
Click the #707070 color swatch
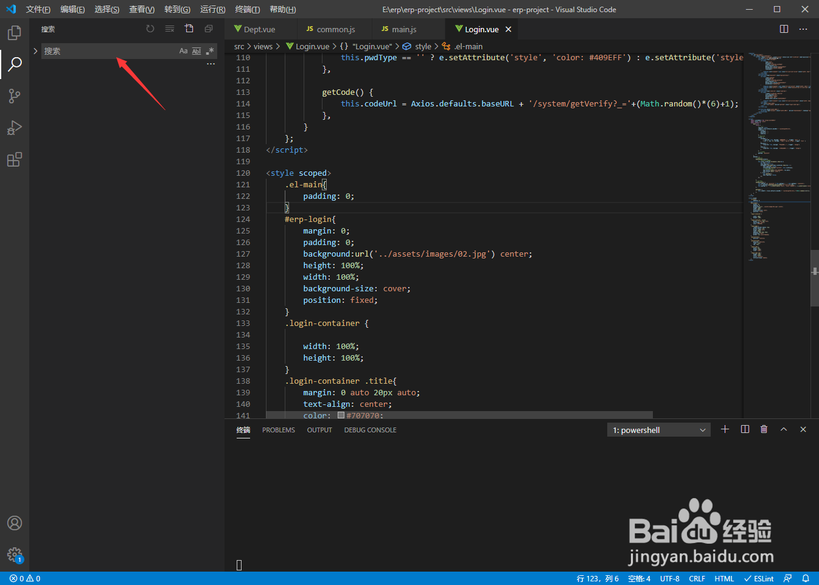click(x=341, y=415)
